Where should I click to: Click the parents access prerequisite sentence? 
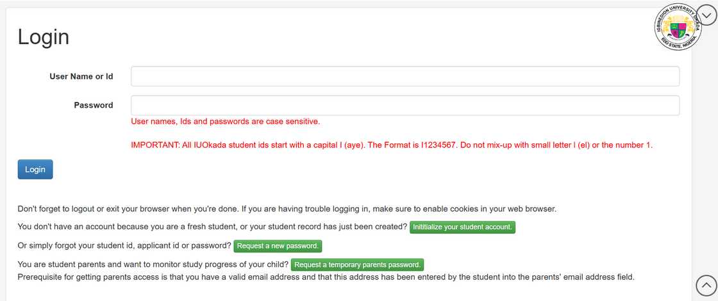(326, 277)
